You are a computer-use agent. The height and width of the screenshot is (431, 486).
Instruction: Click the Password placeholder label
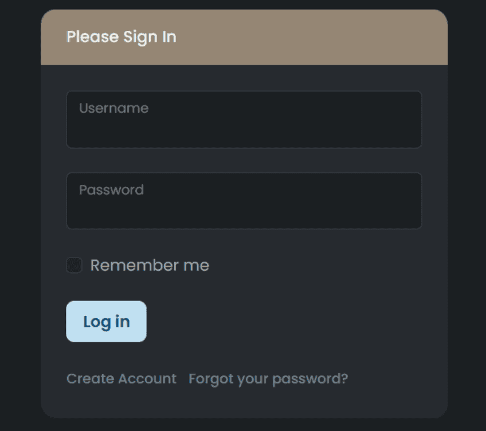pyautogui.click(x=112, y=189)
